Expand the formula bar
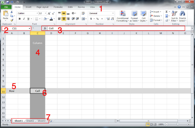 pos(192,28)
